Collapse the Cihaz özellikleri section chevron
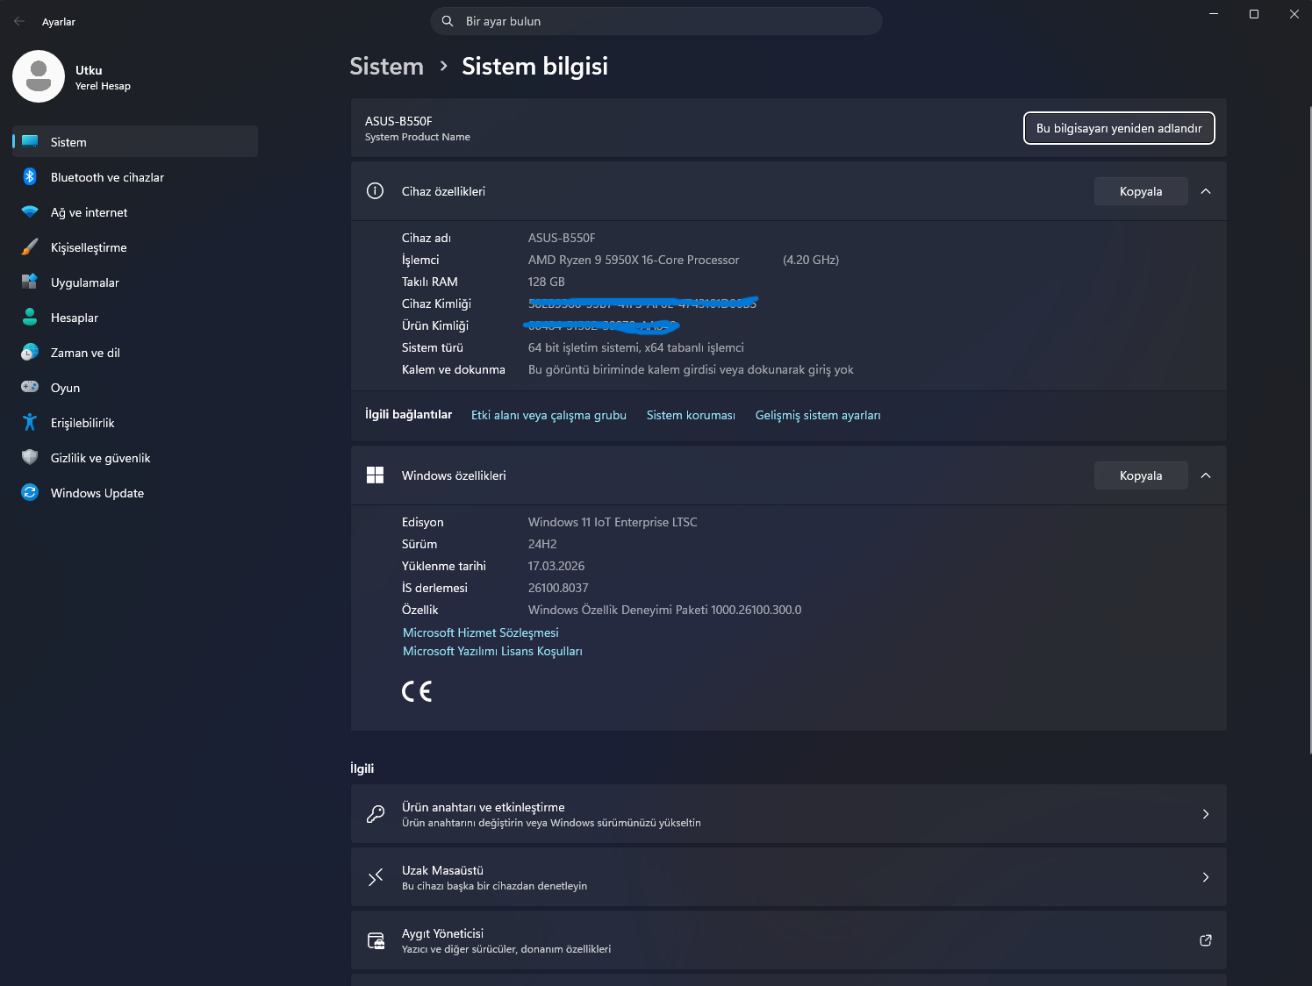Image resolution: width=1312 pixels, height=986 pixels. tap(1206, 191)
